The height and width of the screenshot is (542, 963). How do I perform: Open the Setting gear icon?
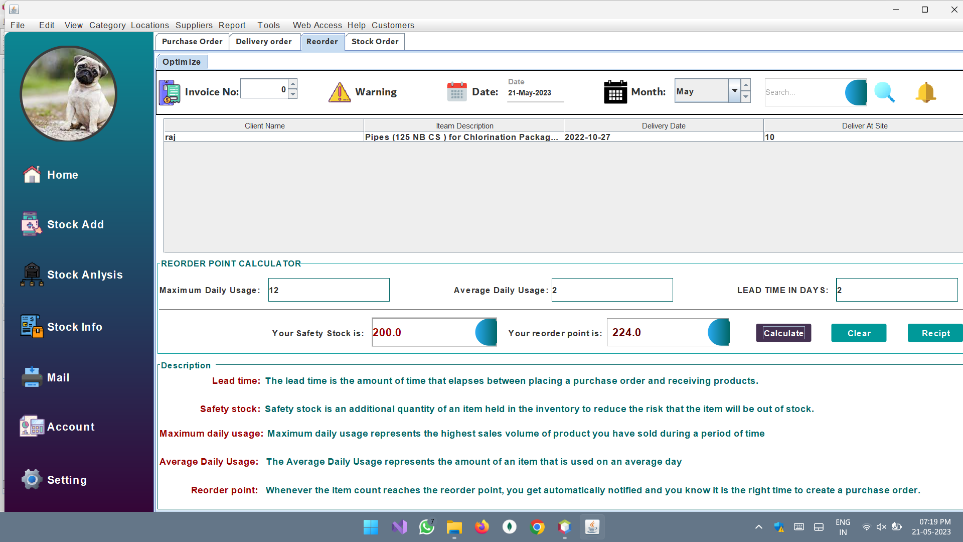coord(66,479)
